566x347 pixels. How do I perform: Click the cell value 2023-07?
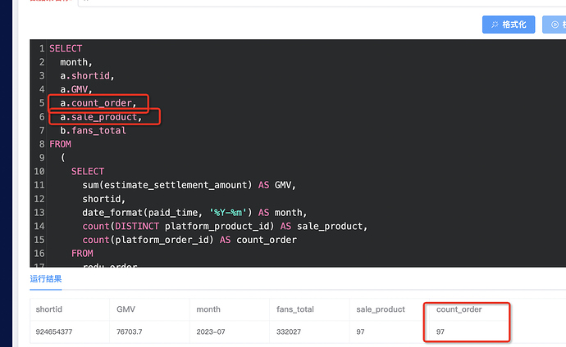click(211, 331)
